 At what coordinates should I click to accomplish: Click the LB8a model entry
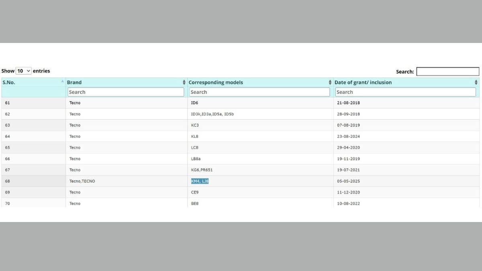[196, 159]
